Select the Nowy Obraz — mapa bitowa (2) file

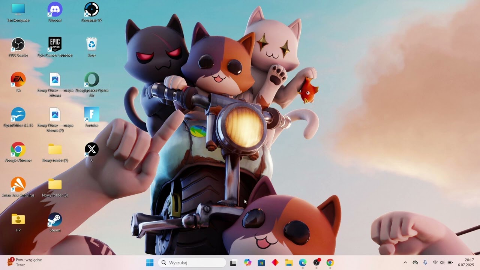point(55,120)
